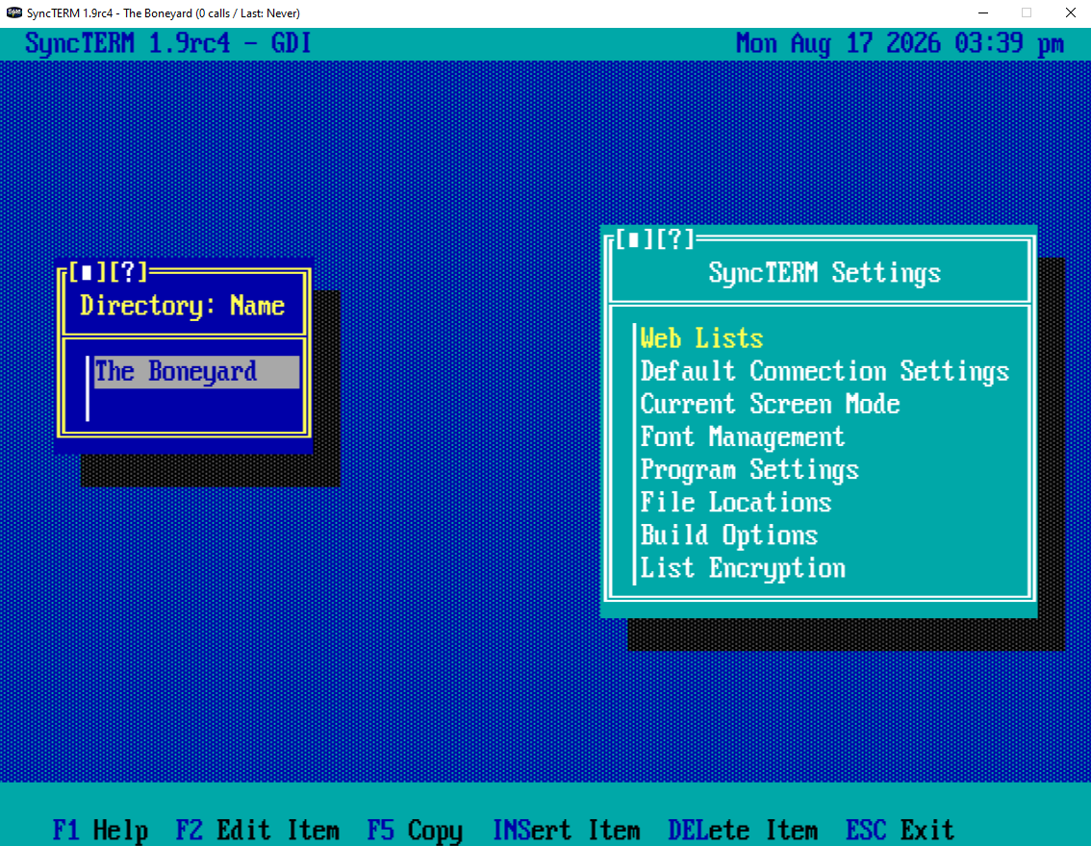Click the date and time in header
The width and height of the screenshot is (1091, 846).
[900, 44]
